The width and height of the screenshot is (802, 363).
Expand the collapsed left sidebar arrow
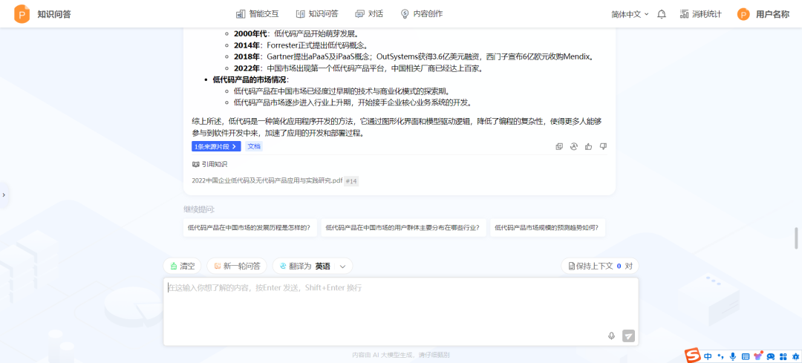pyautogui.click(x=4, y=194)
